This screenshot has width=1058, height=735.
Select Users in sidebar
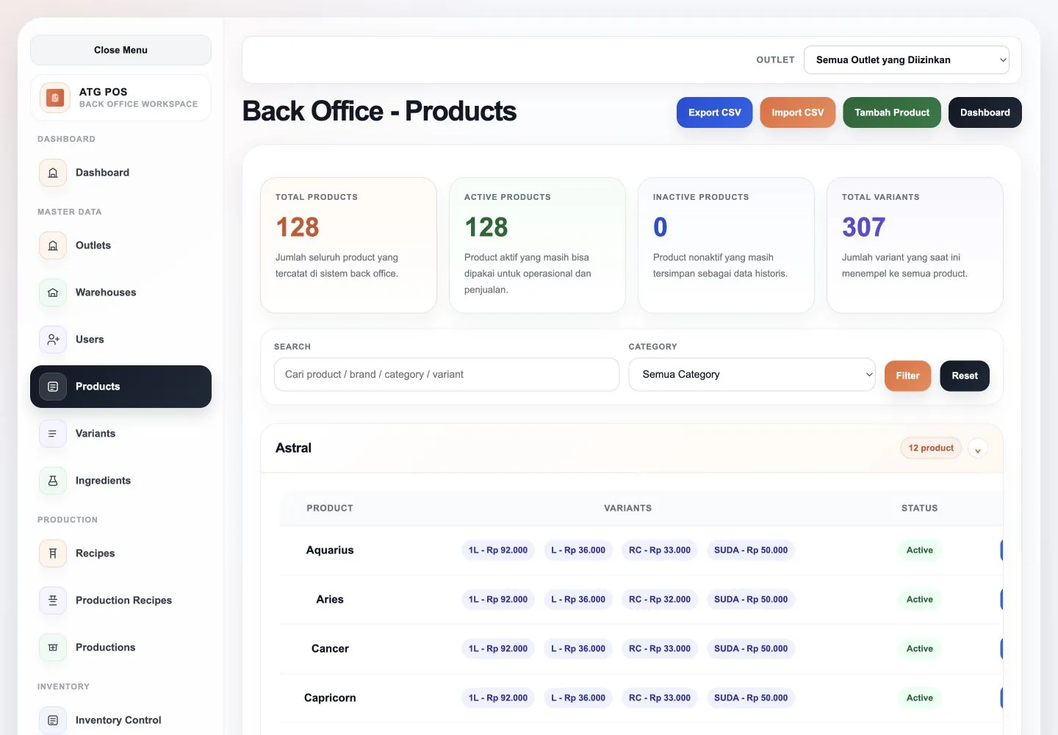[x=120, y=340]
